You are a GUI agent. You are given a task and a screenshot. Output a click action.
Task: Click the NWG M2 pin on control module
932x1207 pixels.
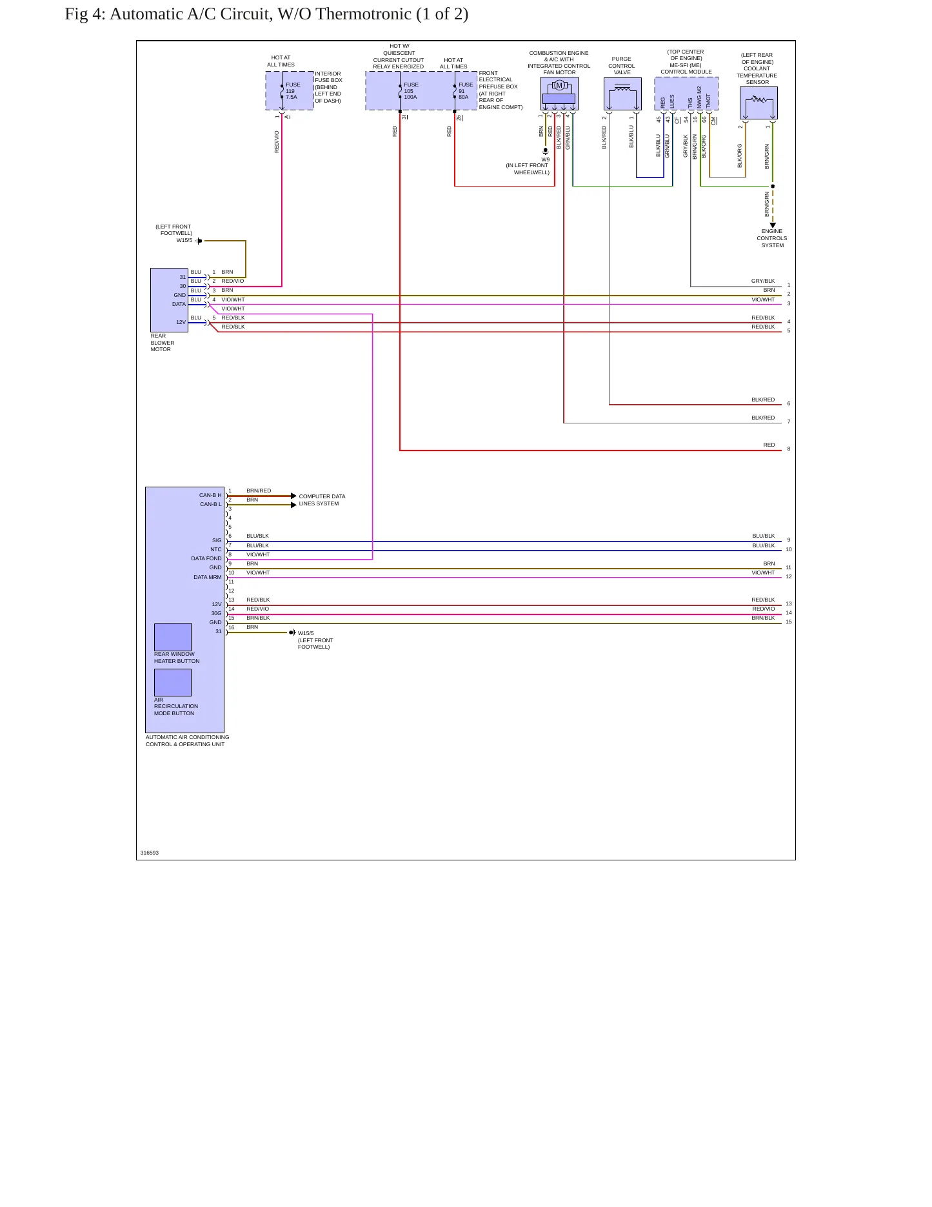coord(699,97)
